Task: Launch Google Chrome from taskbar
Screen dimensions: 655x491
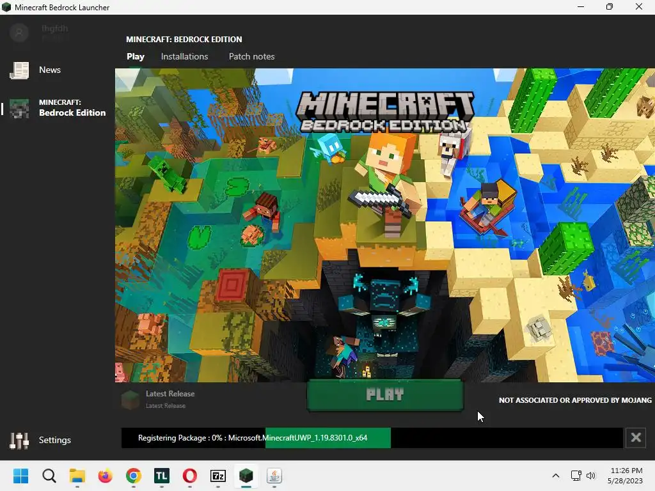Action: coord(134,476)
